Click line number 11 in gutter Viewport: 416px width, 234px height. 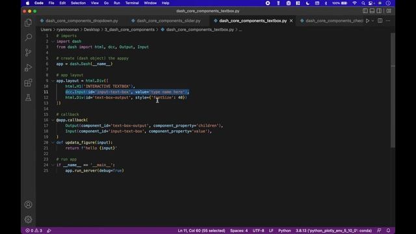46,92
